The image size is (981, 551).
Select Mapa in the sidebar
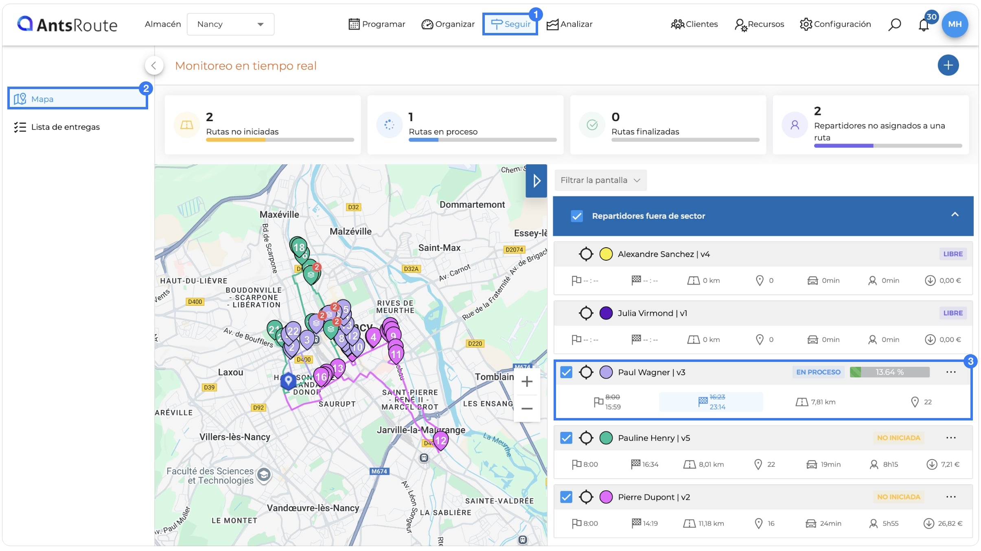tap(77, 99)
